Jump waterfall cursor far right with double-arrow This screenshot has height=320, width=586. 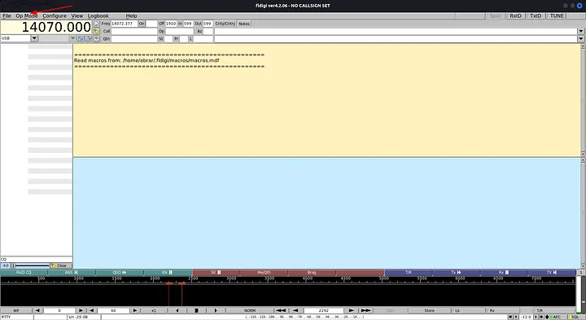click(365, 310)
